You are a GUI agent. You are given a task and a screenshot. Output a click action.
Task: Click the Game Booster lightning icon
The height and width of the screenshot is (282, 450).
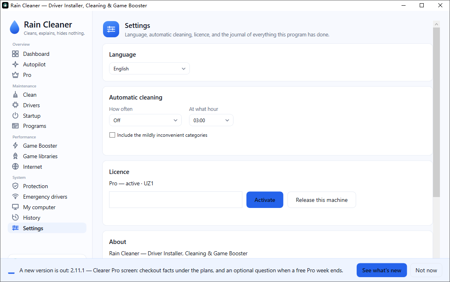tap(15, 146)
